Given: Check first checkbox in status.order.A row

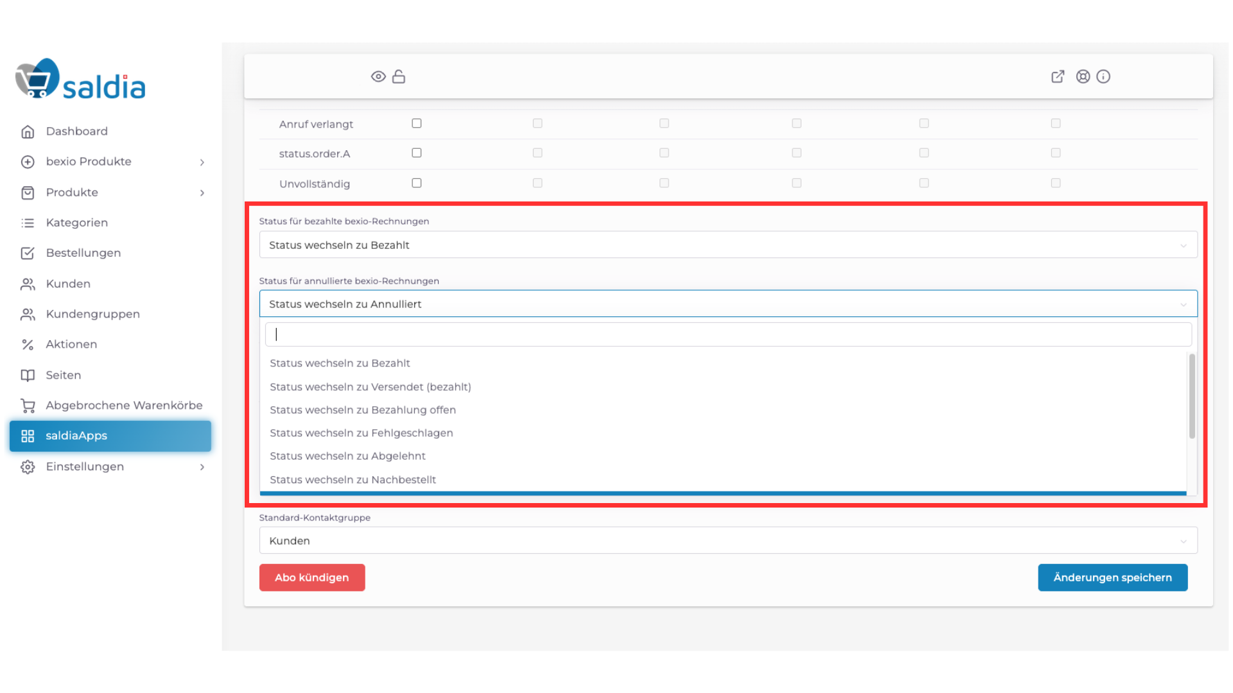Looking at the screenshot, I should coord(417,153).
